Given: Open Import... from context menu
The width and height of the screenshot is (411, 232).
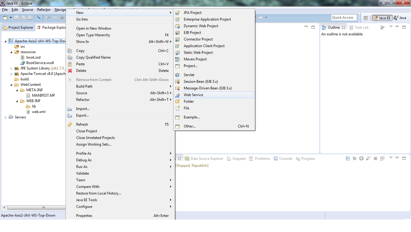Looking at the screenshot, I should click(x=120, y=109).
